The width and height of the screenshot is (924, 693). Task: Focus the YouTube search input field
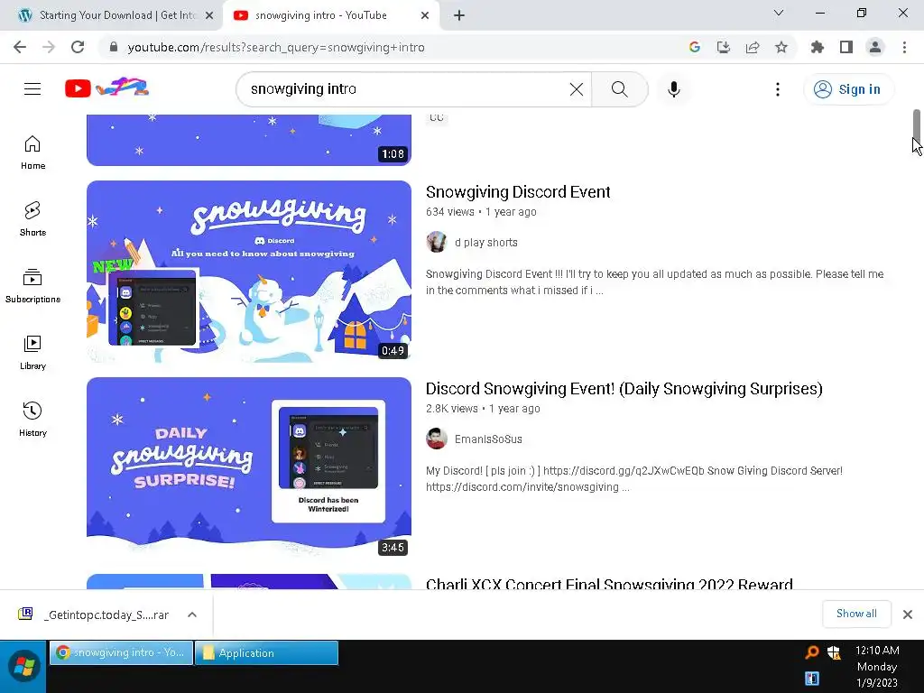pyautogui.click(x=407, y=89)
